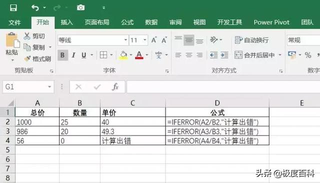Viewport: 320px width, 183px height.
Task: Click the Save icon in quick access toolbar
Action: click(x=13, y=8)
